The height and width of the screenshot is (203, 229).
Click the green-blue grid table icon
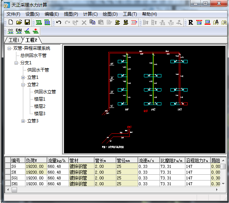point(47,22)
